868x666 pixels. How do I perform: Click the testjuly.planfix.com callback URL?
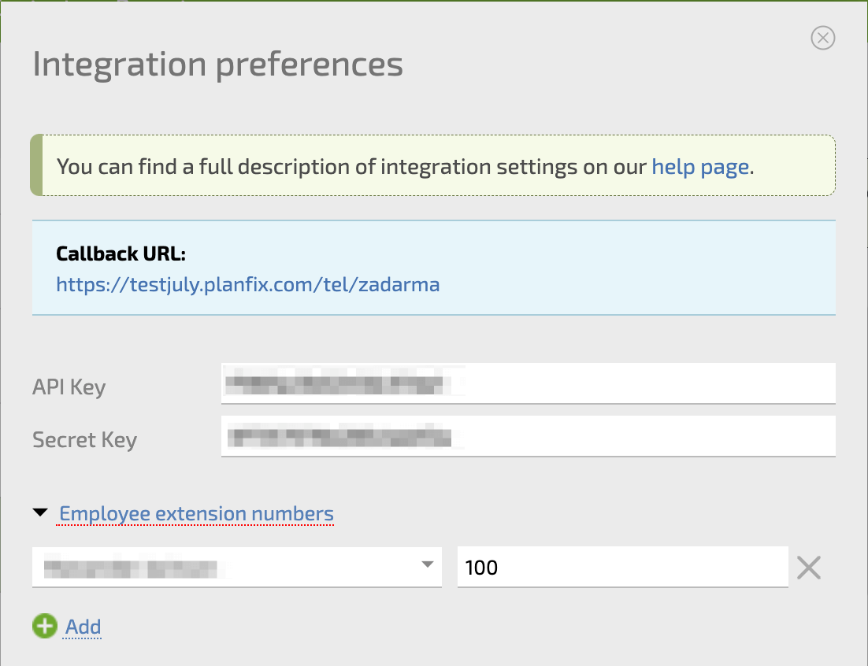coord(247,284)
